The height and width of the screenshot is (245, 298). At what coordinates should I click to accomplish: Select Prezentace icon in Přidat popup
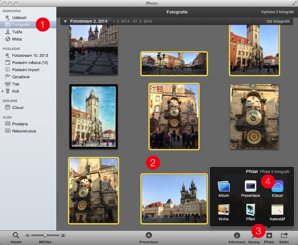[250, 186]
